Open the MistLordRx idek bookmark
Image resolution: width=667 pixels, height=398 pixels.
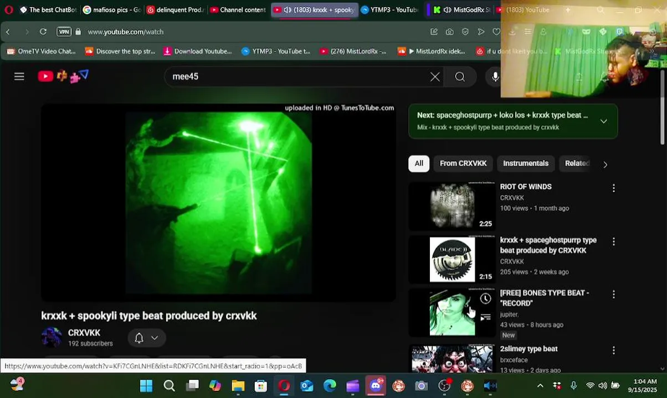[432, 51]
